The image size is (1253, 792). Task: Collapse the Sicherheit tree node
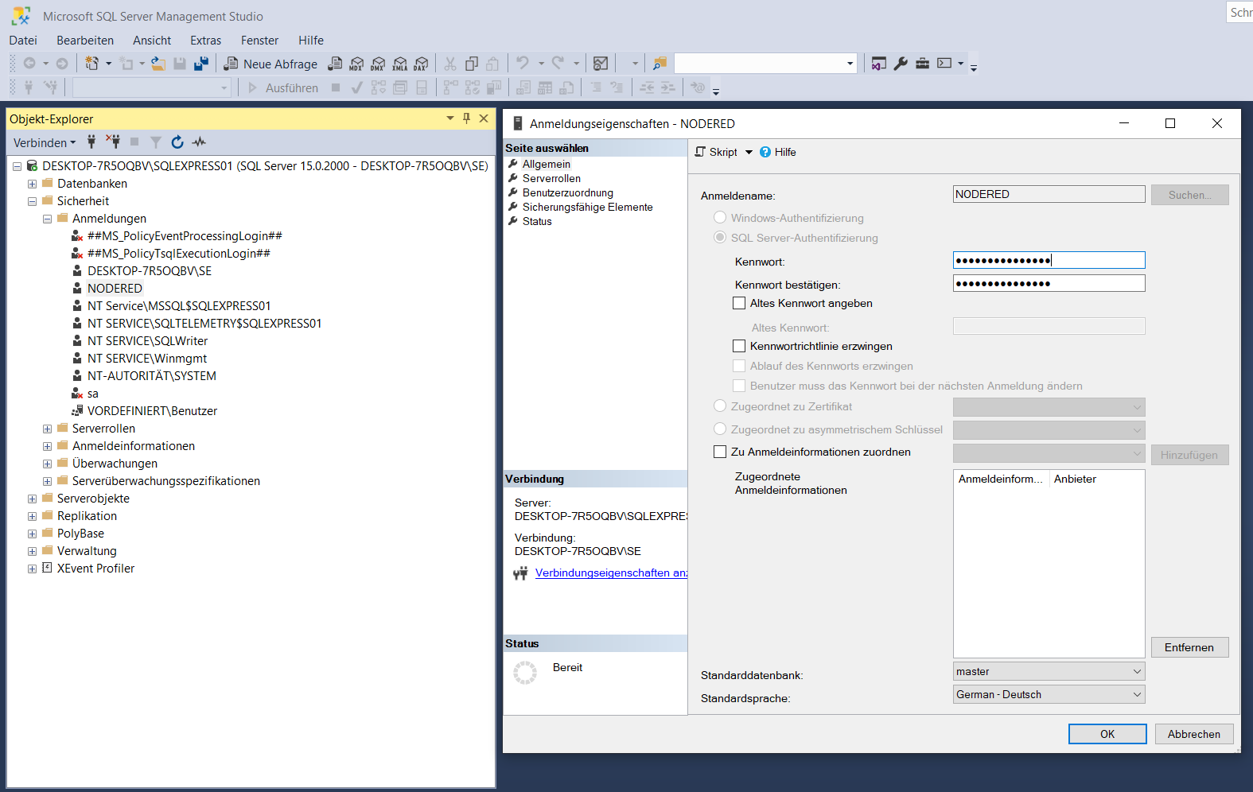[33, 201]
